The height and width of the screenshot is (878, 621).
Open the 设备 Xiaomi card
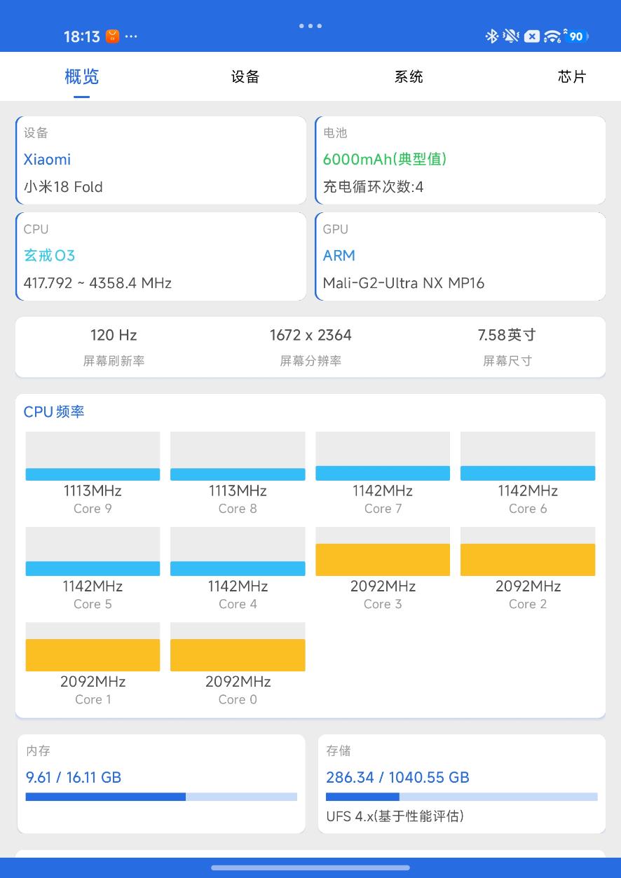[x=161, y=160]
